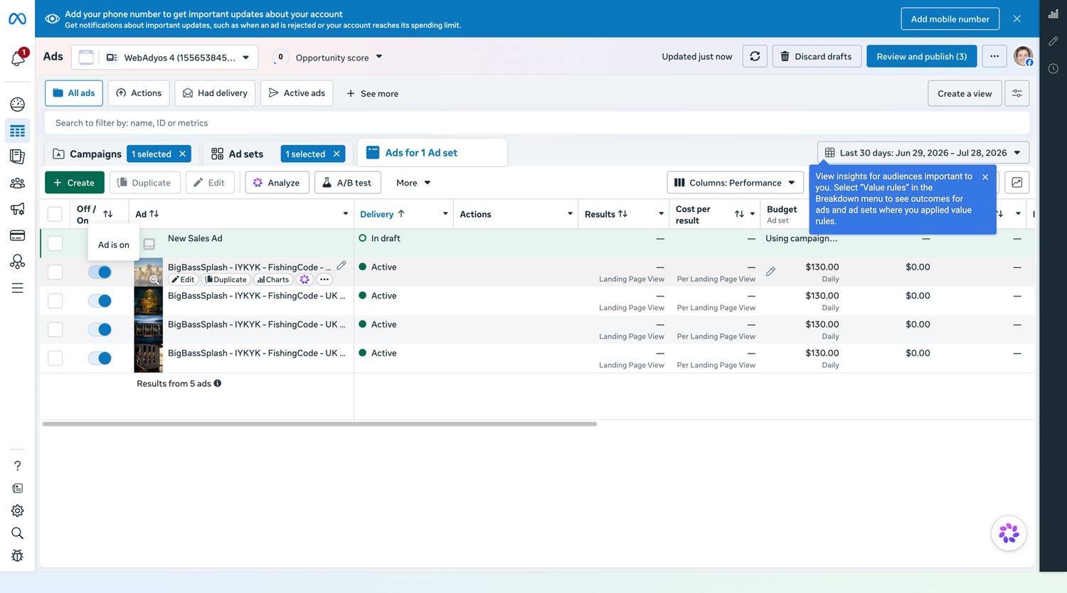
Task: Click the Meta logo icon
Action: pyautogui.click(x=17, y=18)
